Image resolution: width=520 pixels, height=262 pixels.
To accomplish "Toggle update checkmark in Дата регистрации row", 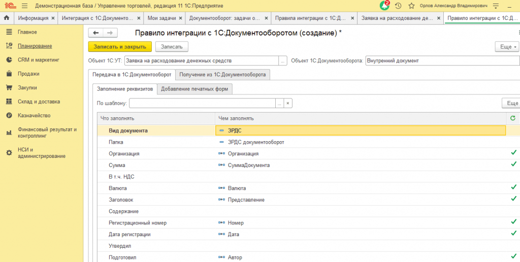I will coord(514,233).
